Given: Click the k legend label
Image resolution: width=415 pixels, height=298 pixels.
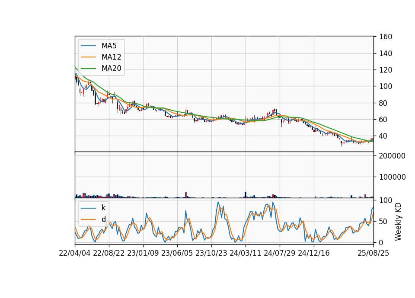Looking at the screenshot, I should tap(103, 208).
